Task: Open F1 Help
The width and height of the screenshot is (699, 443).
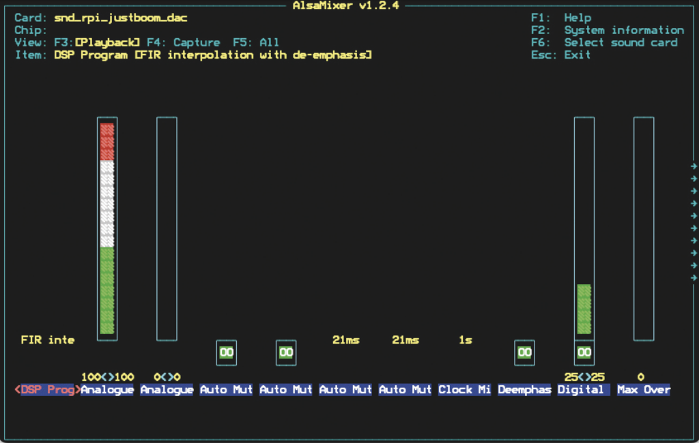Action: pos(561,18)
